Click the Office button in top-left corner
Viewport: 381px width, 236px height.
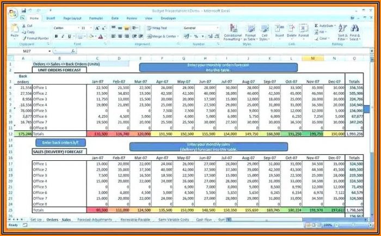(12, 11)
